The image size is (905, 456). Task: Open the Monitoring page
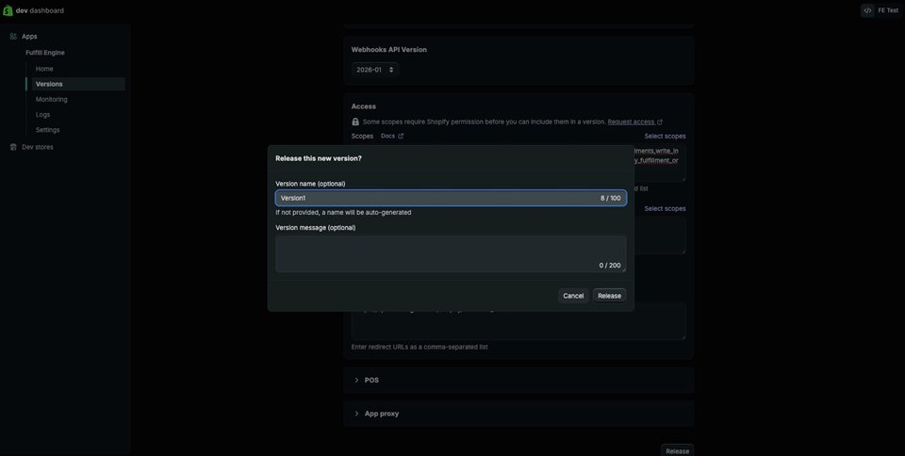pos(51,99)
